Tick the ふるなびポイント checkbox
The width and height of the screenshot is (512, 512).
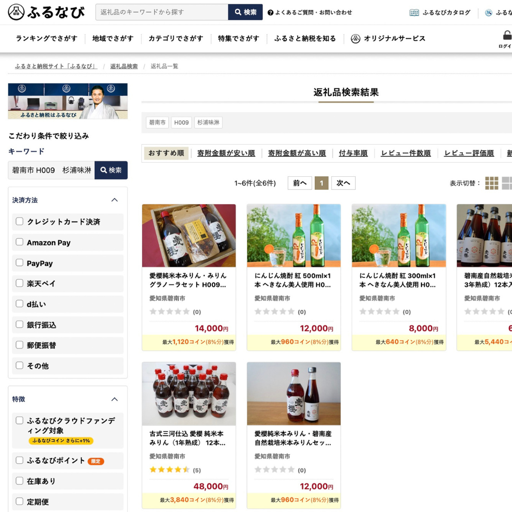[19, 460]
